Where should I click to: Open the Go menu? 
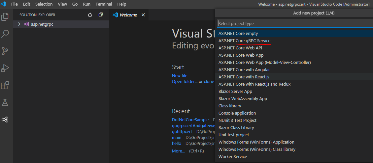click(x=75, y=4)
